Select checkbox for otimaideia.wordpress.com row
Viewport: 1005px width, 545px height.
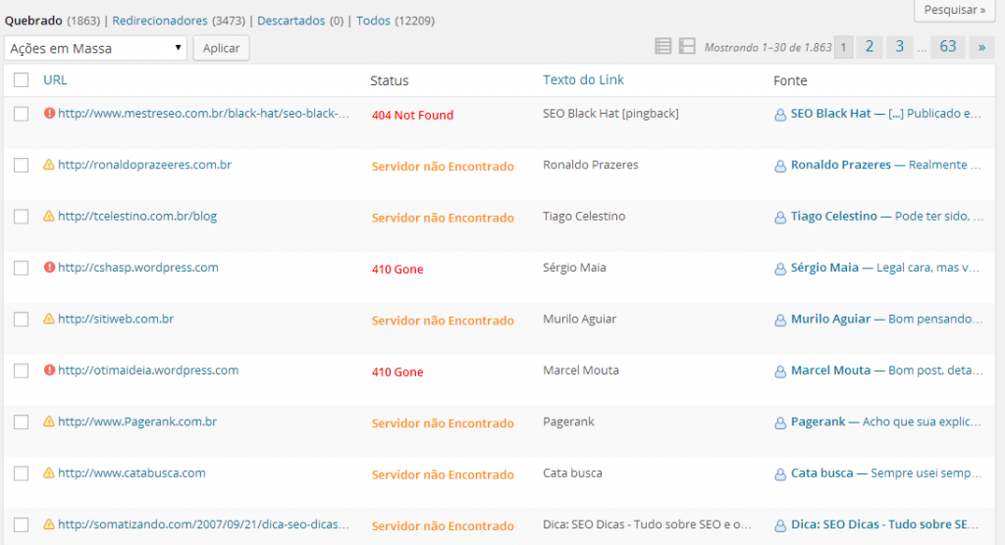22,371
